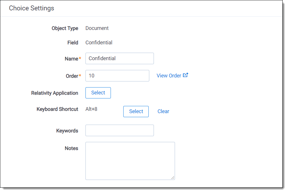287x192 pixels.
Task: Click the Order required field label
Action: click(x=72, y=76)
